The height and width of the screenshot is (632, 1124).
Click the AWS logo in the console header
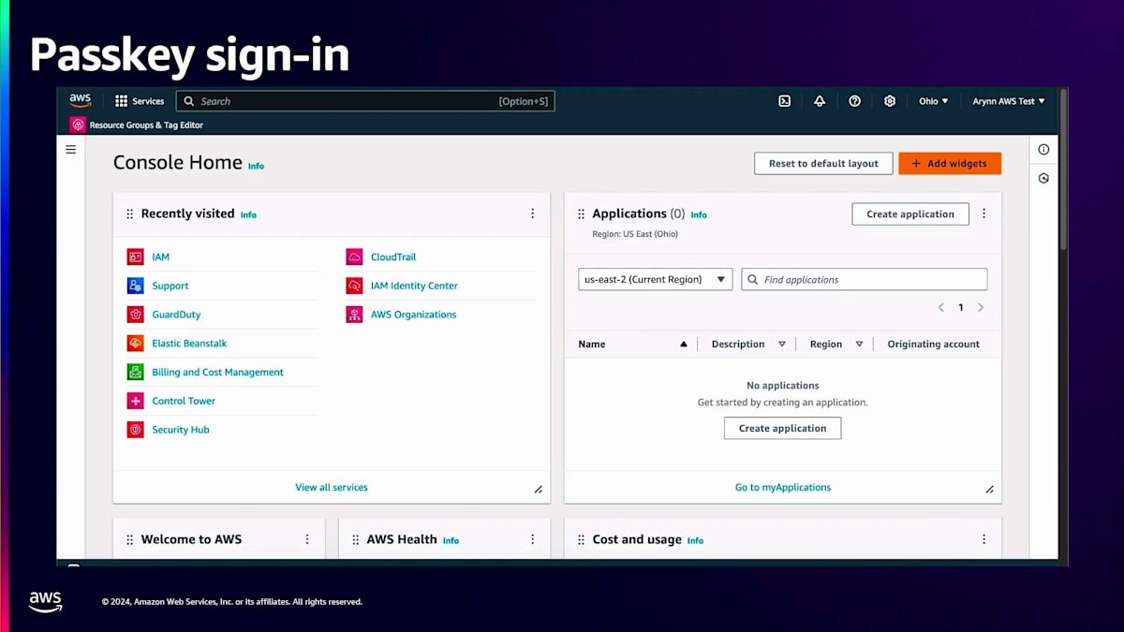point(80,100)
